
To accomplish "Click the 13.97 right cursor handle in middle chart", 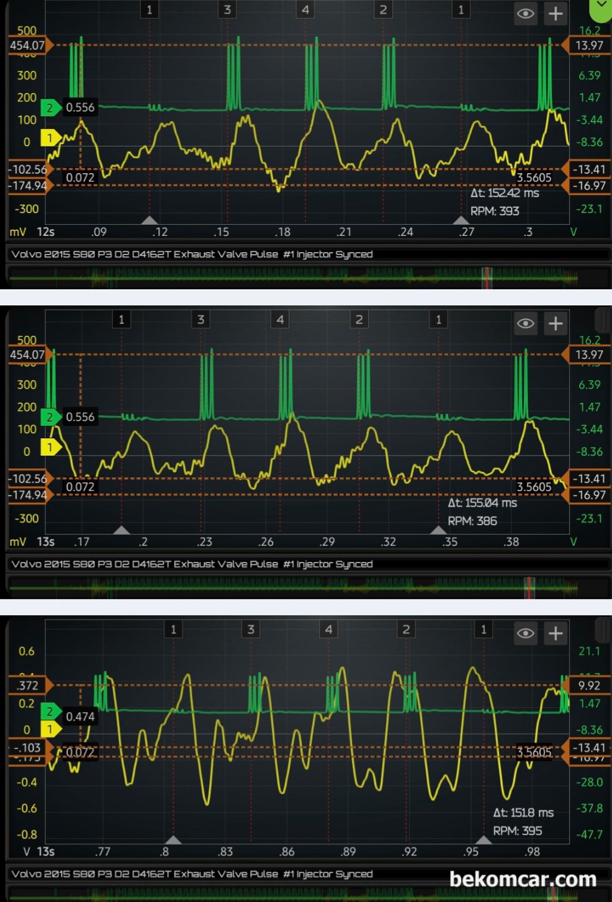I will [x=588, y=354].
